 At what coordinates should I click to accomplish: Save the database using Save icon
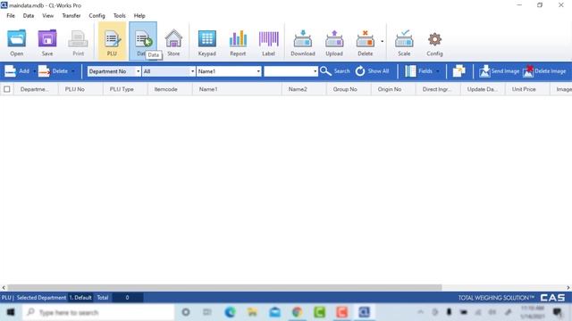click(47, 42)
